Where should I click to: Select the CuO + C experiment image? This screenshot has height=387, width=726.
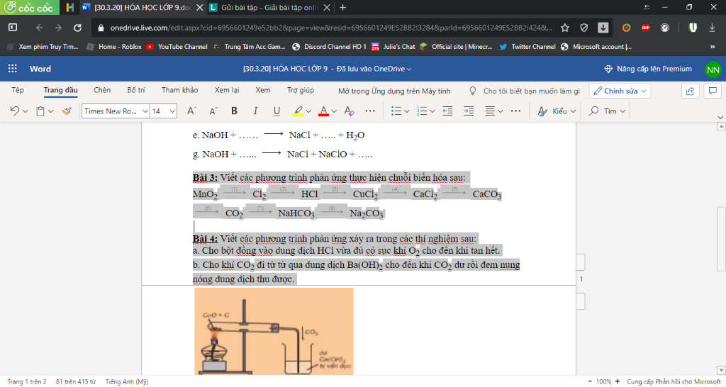click(x=274, y=331)
